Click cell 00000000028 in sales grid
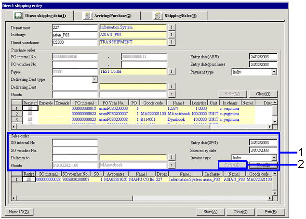 pos(49,179)
